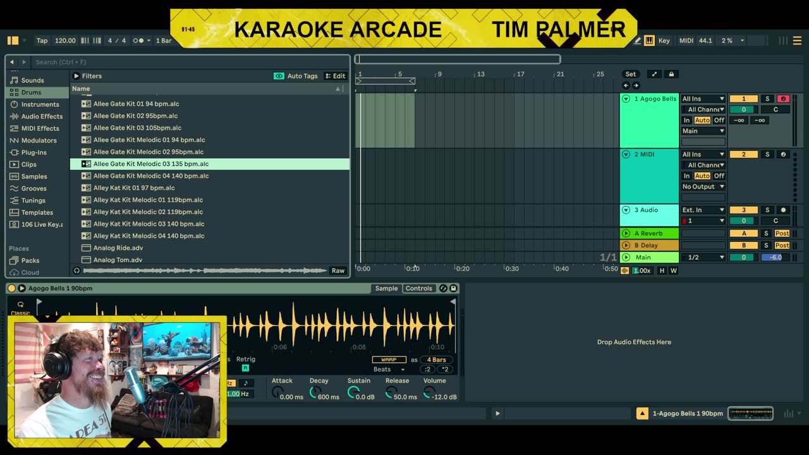Toggle arm recording on track 3 Audio
Viewport: 809px width, 455px height.
tap(783, 210)
